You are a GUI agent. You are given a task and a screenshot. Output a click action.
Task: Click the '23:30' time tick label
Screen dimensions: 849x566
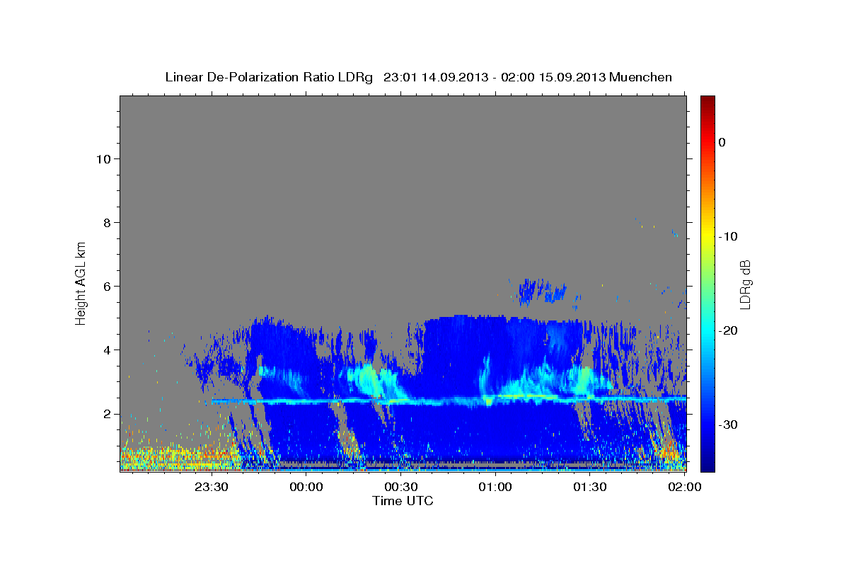212,487
